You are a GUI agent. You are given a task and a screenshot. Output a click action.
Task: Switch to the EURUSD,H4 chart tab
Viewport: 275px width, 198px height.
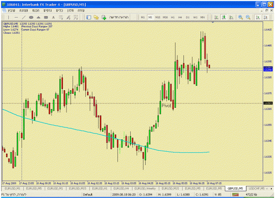(121, 188)
